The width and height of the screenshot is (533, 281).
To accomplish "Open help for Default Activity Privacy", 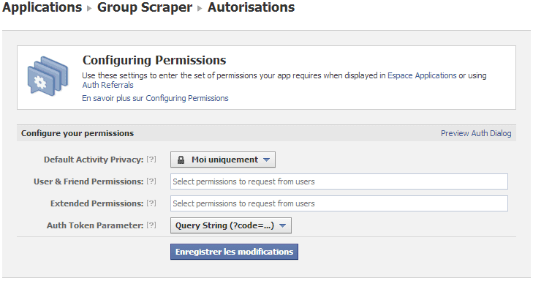I will [x=151, y=160].
